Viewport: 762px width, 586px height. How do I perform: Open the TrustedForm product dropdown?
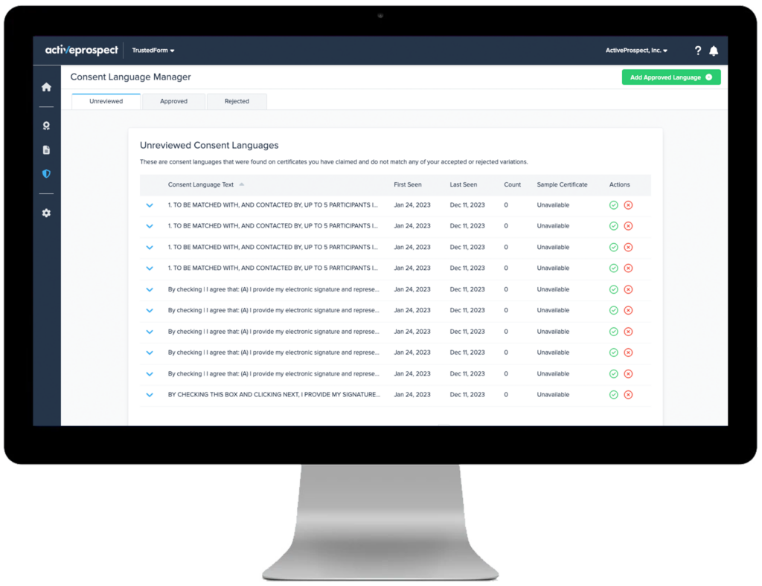pos(153,51)
